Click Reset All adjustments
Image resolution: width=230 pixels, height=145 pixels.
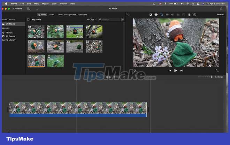coord(221,14)
